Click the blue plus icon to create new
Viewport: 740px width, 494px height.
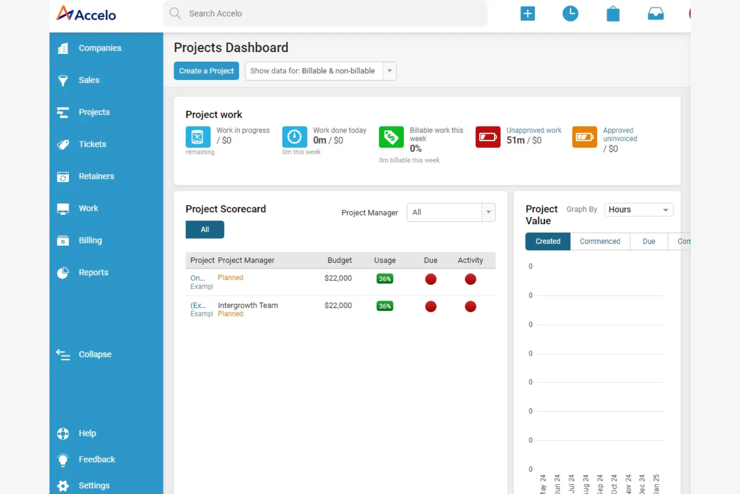coord(527,14)
